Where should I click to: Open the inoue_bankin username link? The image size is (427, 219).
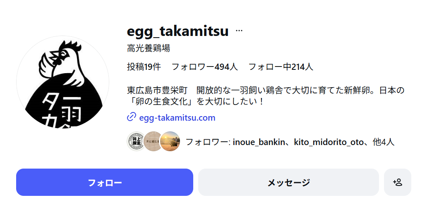click(x=259, y=142)
